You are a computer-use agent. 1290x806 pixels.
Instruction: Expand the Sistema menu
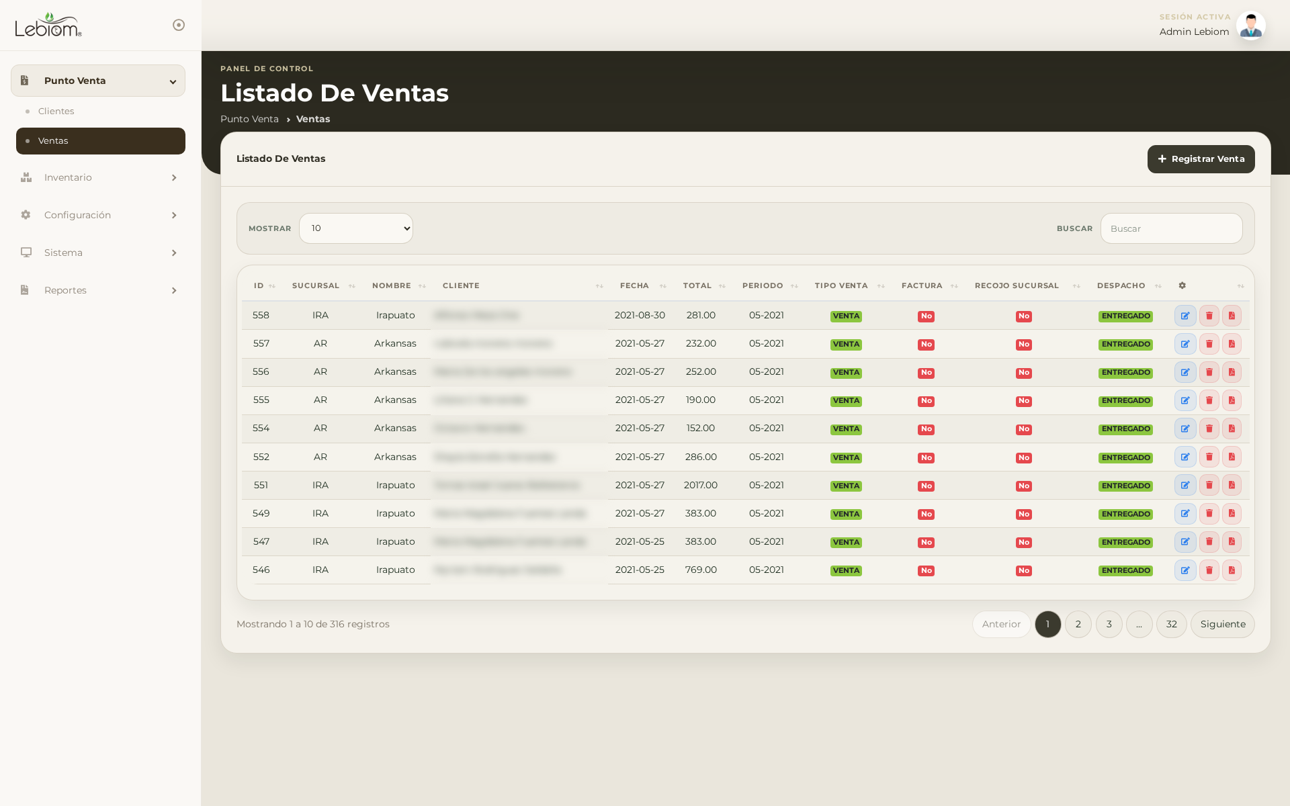98,253
